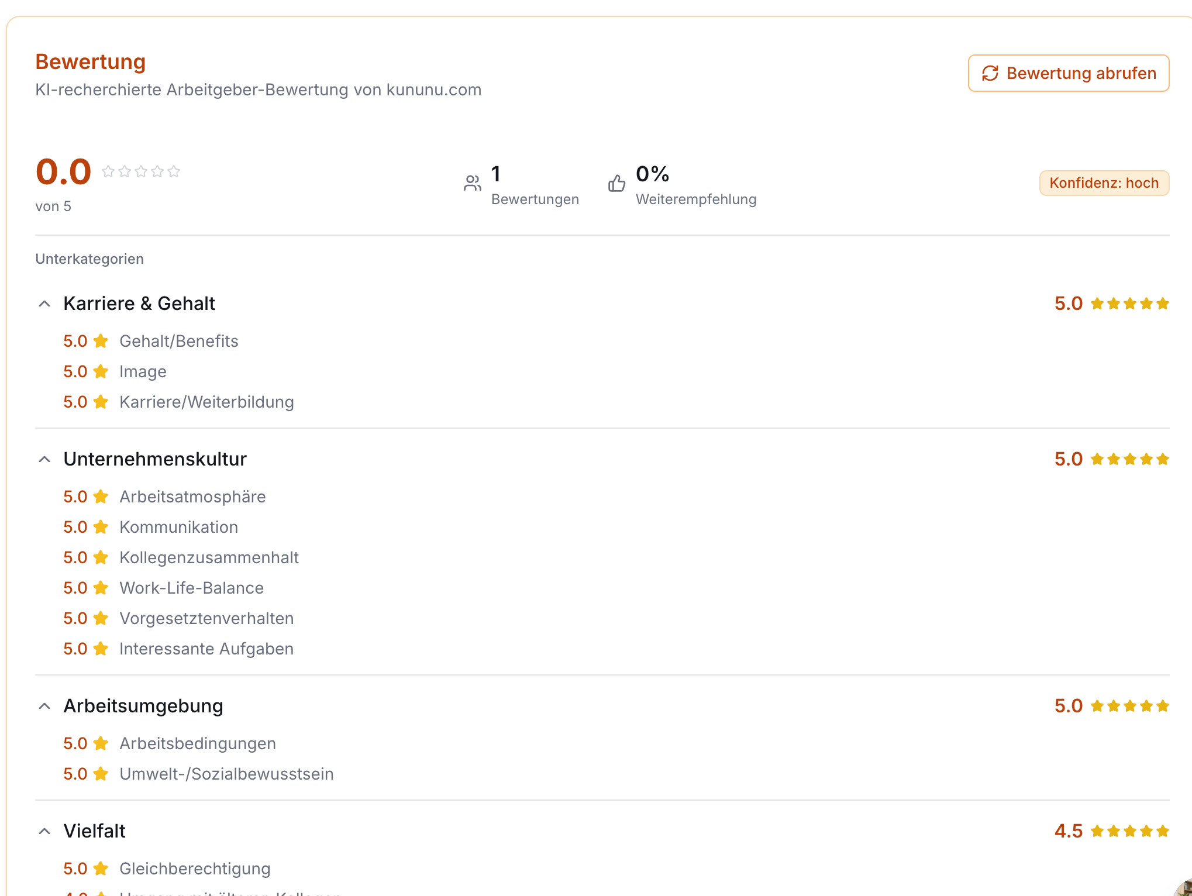Click the star beside Umwelt-/Sozialbewusstsein
1192x896 pixels.
click(101, 774)
